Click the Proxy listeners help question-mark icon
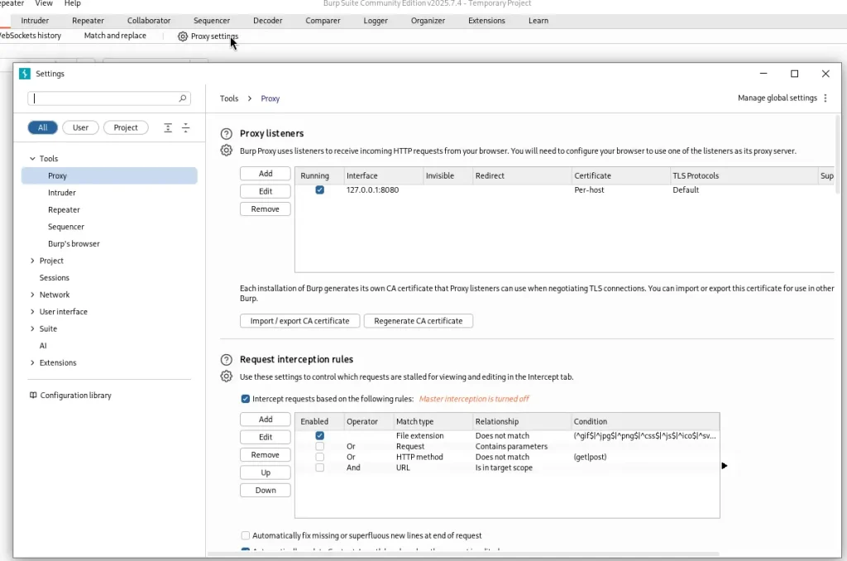 [x=226, y=133]
